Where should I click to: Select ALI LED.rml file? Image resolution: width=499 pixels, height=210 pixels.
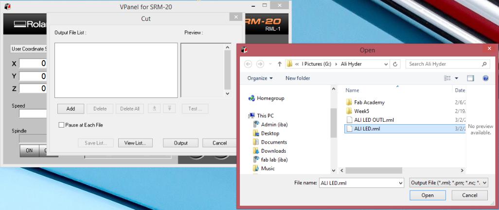404,129
